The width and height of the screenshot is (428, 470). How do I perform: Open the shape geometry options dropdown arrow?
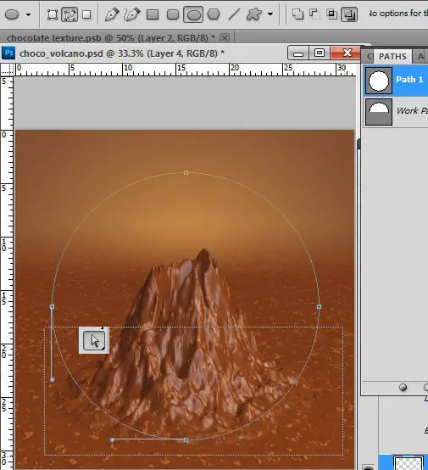pos(270,14)
